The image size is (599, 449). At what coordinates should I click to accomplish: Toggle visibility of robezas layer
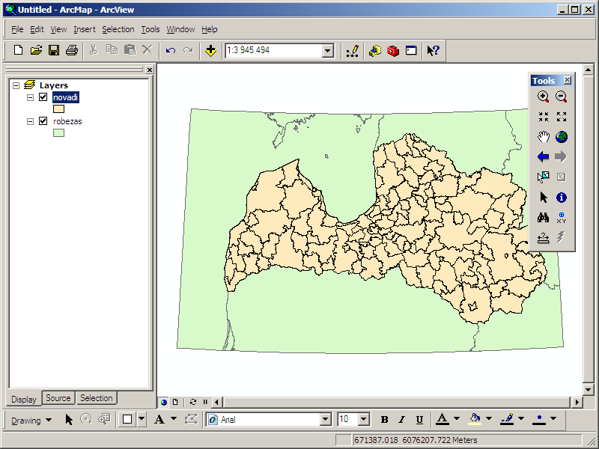tap(43, 121)
